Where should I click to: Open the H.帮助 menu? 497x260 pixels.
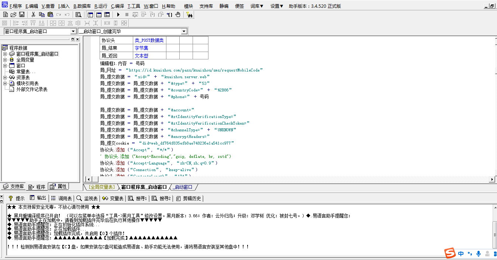tap(168, 6)
